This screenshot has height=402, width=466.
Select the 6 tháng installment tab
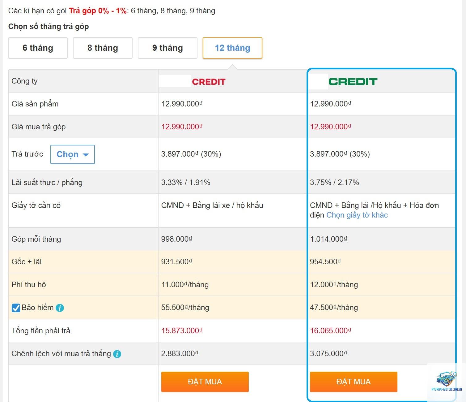38,48
